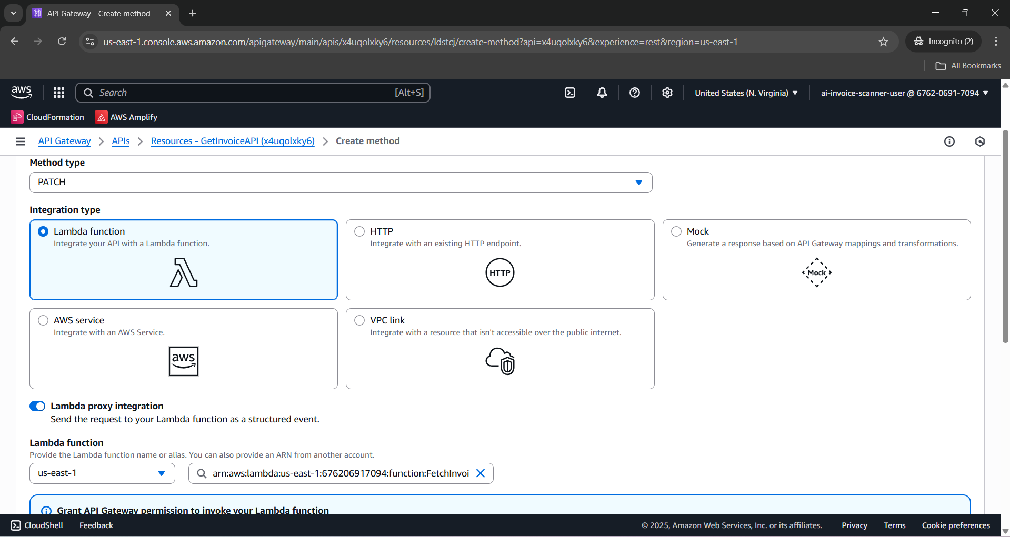Show the info panel icon
The width and height of the screenshot is (1010, 537).
pos(949,141)
